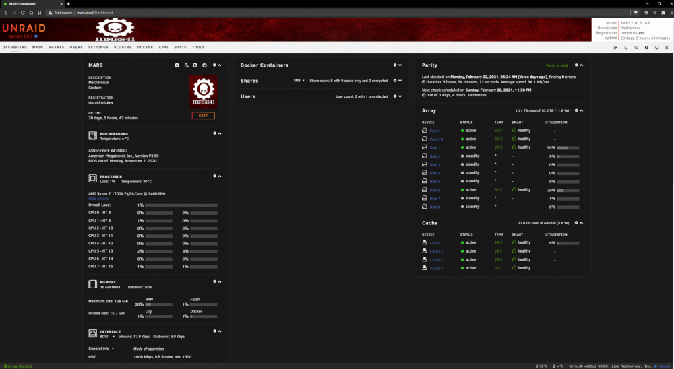Expand the Docker Containers panel chevron

coord(400,65)
